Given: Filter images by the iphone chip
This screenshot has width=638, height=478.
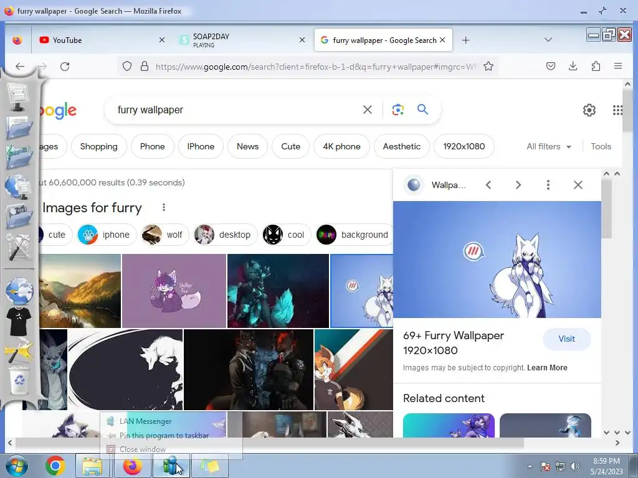Looking at the screenshot, I should point(107,235).
